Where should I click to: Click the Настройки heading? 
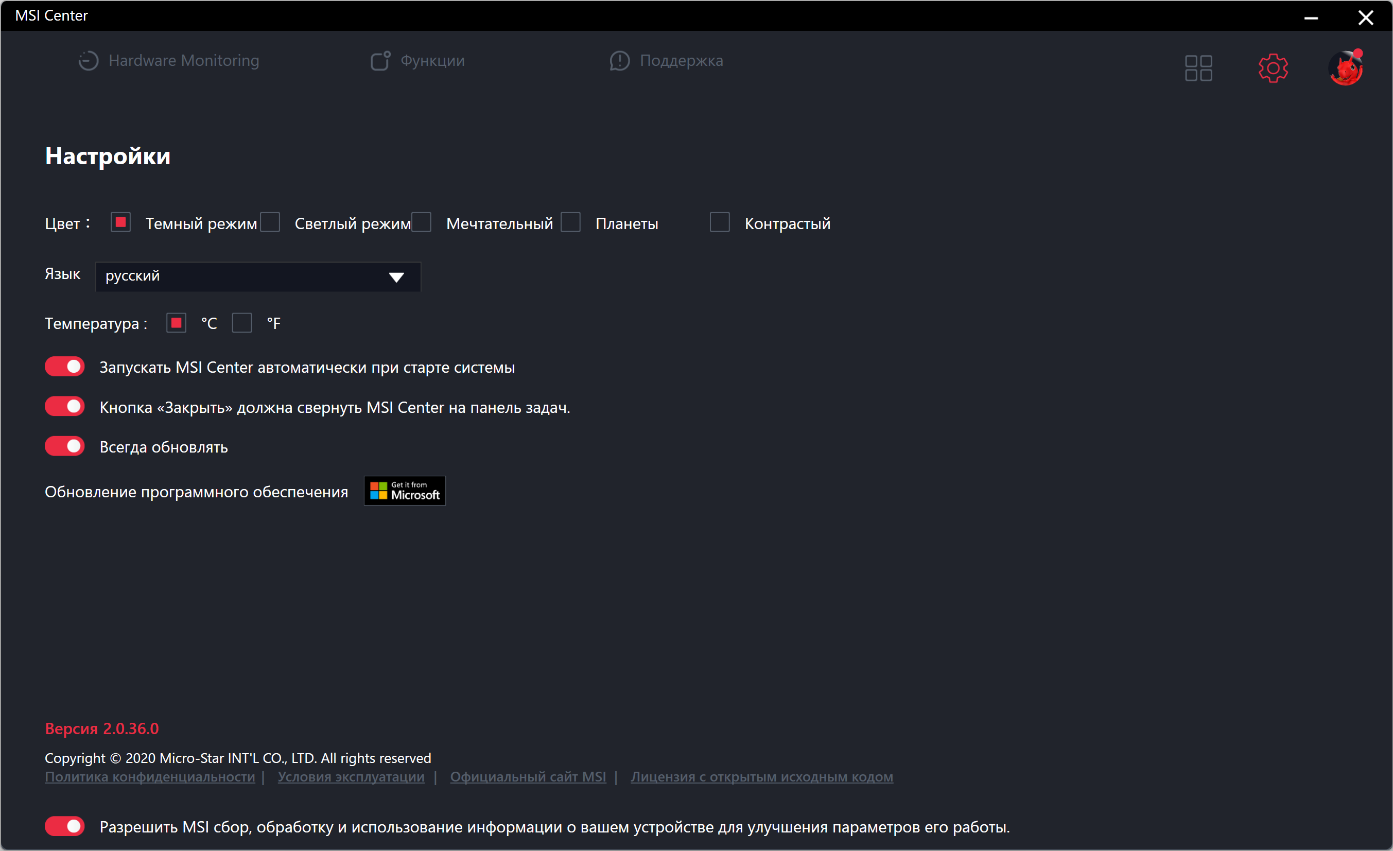click(x=108, y=156)
